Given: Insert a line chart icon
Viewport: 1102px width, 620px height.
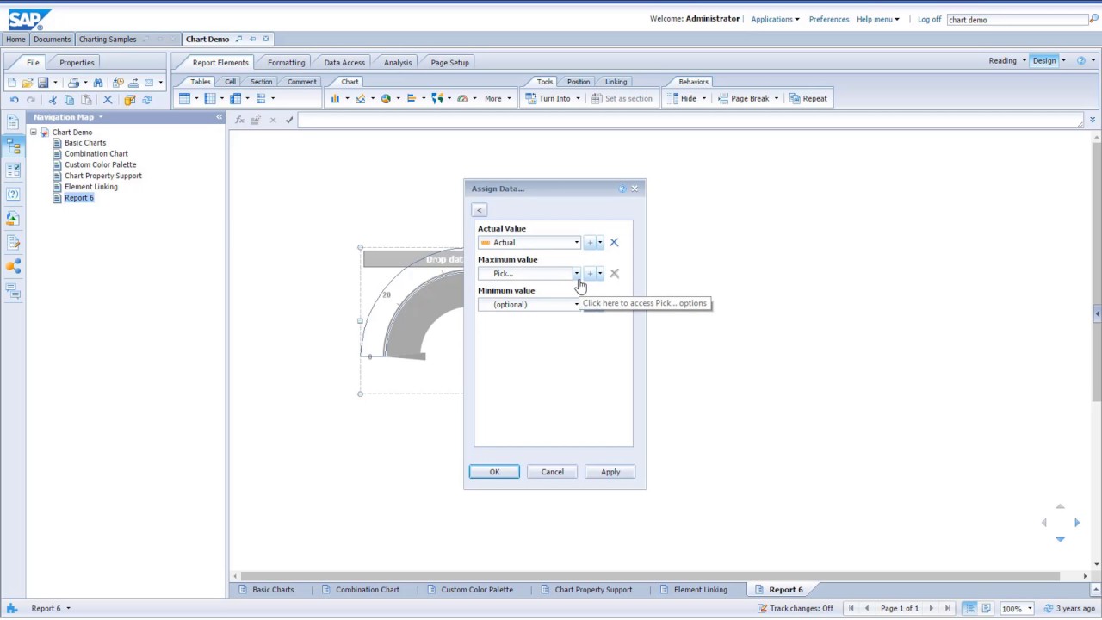Looking at the screenshot, I should tap(361, 98).
